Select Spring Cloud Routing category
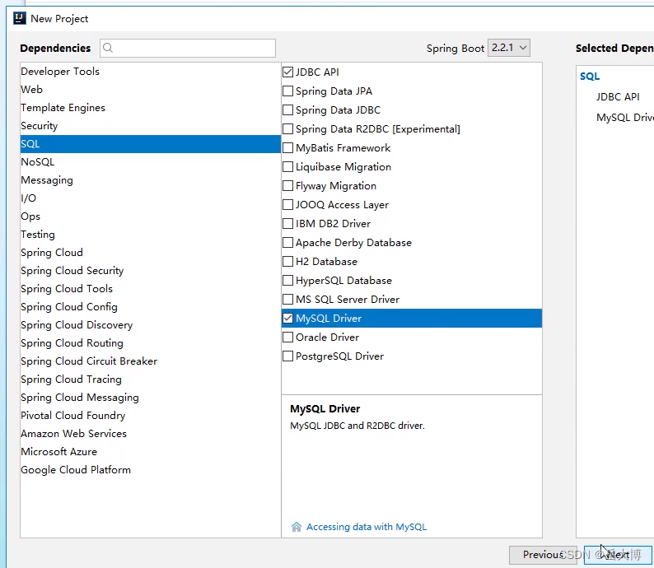This screenshot has width=654, height=568. click(x=150, y=343)
